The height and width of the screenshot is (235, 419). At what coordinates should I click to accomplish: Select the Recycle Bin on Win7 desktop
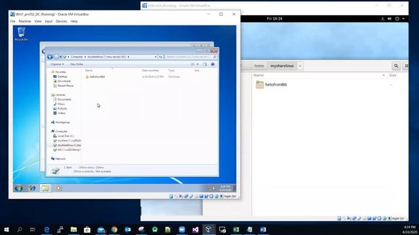coord(22,34)
